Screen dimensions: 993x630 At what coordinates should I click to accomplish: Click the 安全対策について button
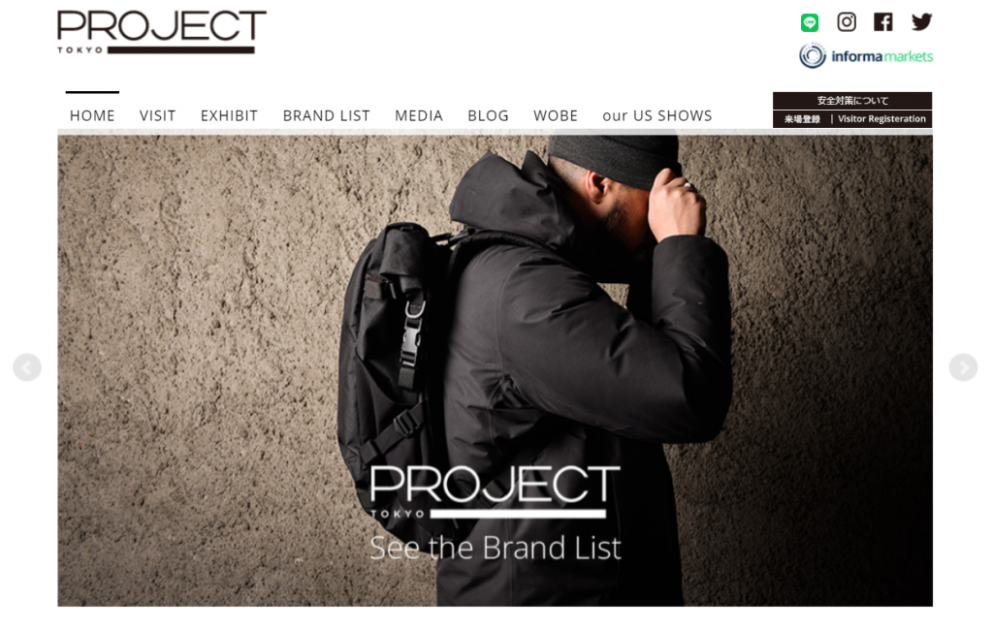point(852,101)
